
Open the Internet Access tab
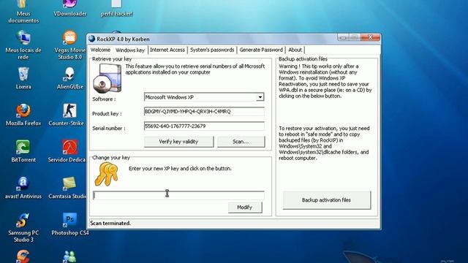coord(167,50)
